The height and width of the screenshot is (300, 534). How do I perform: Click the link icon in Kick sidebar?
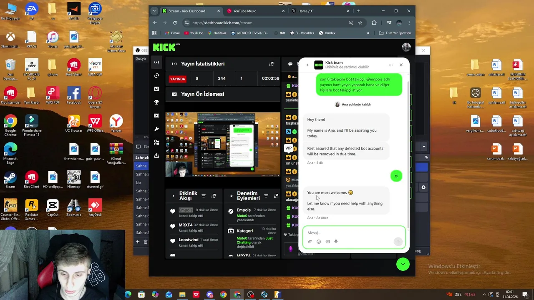(156, 75)
